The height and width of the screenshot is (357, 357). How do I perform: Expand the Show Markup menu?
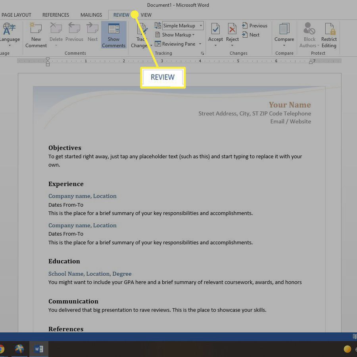tap(176, 35)
